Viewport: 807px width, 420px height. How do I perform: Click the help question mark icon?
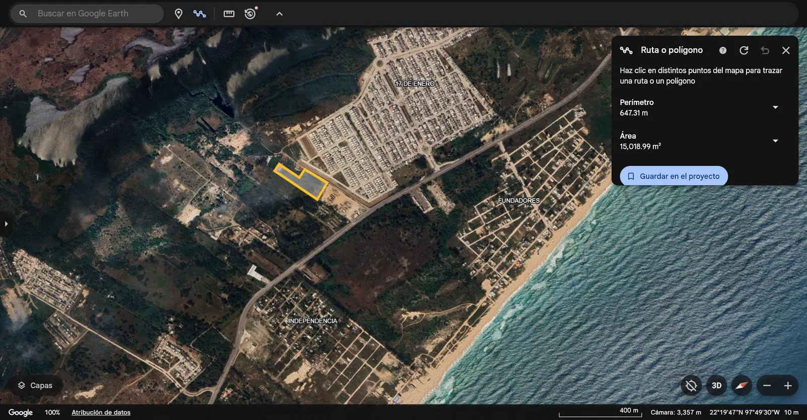pos(723,50)
